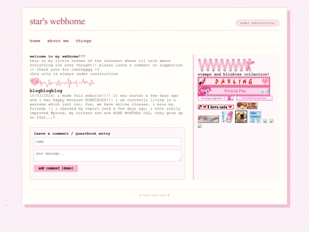Screen dimensions: 309x232
Task: Click 'this site is always under construction' text
Action: point(74,74)
